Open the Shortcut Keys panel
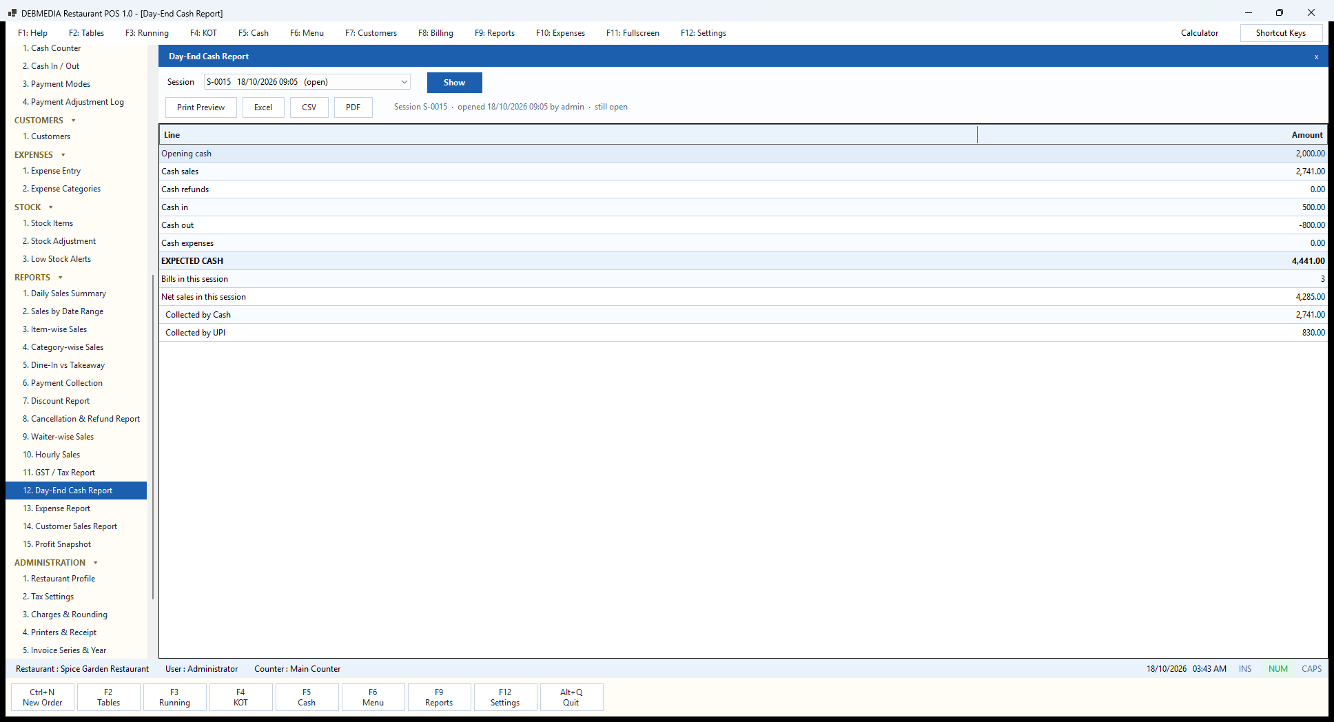 (1281, 33)
